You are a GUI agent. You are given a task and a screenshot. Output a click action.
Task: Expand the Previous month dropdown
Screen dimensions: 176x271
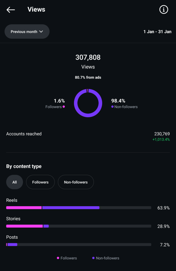click(27, 32)
